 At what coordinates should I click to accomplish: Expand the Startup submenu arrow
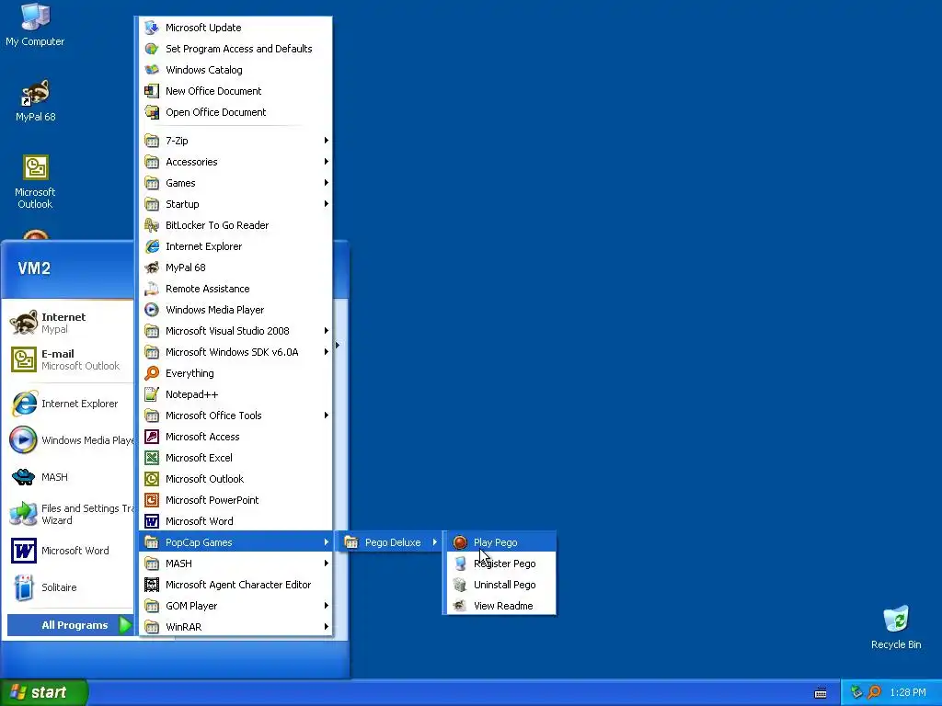[327, 204]
